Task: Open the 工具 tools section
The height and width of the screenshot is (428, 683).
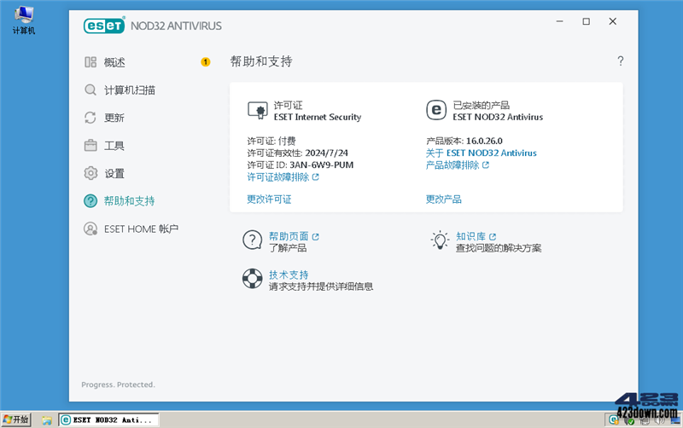Action: coord(114,146)
